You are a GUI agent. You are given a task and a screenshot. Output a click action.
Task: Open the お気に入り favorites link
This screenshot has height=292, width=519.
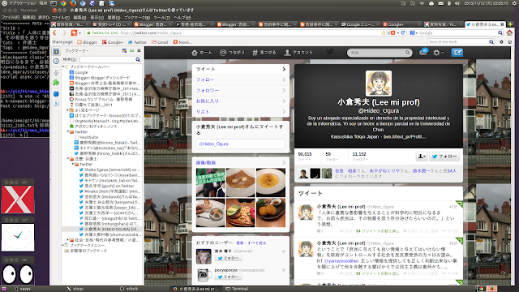(x=208, y=101)
